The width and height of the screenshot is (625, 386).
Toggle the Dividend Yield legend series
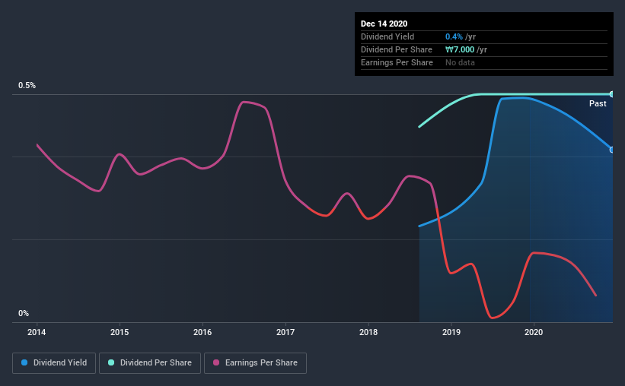tap(54, 363)
